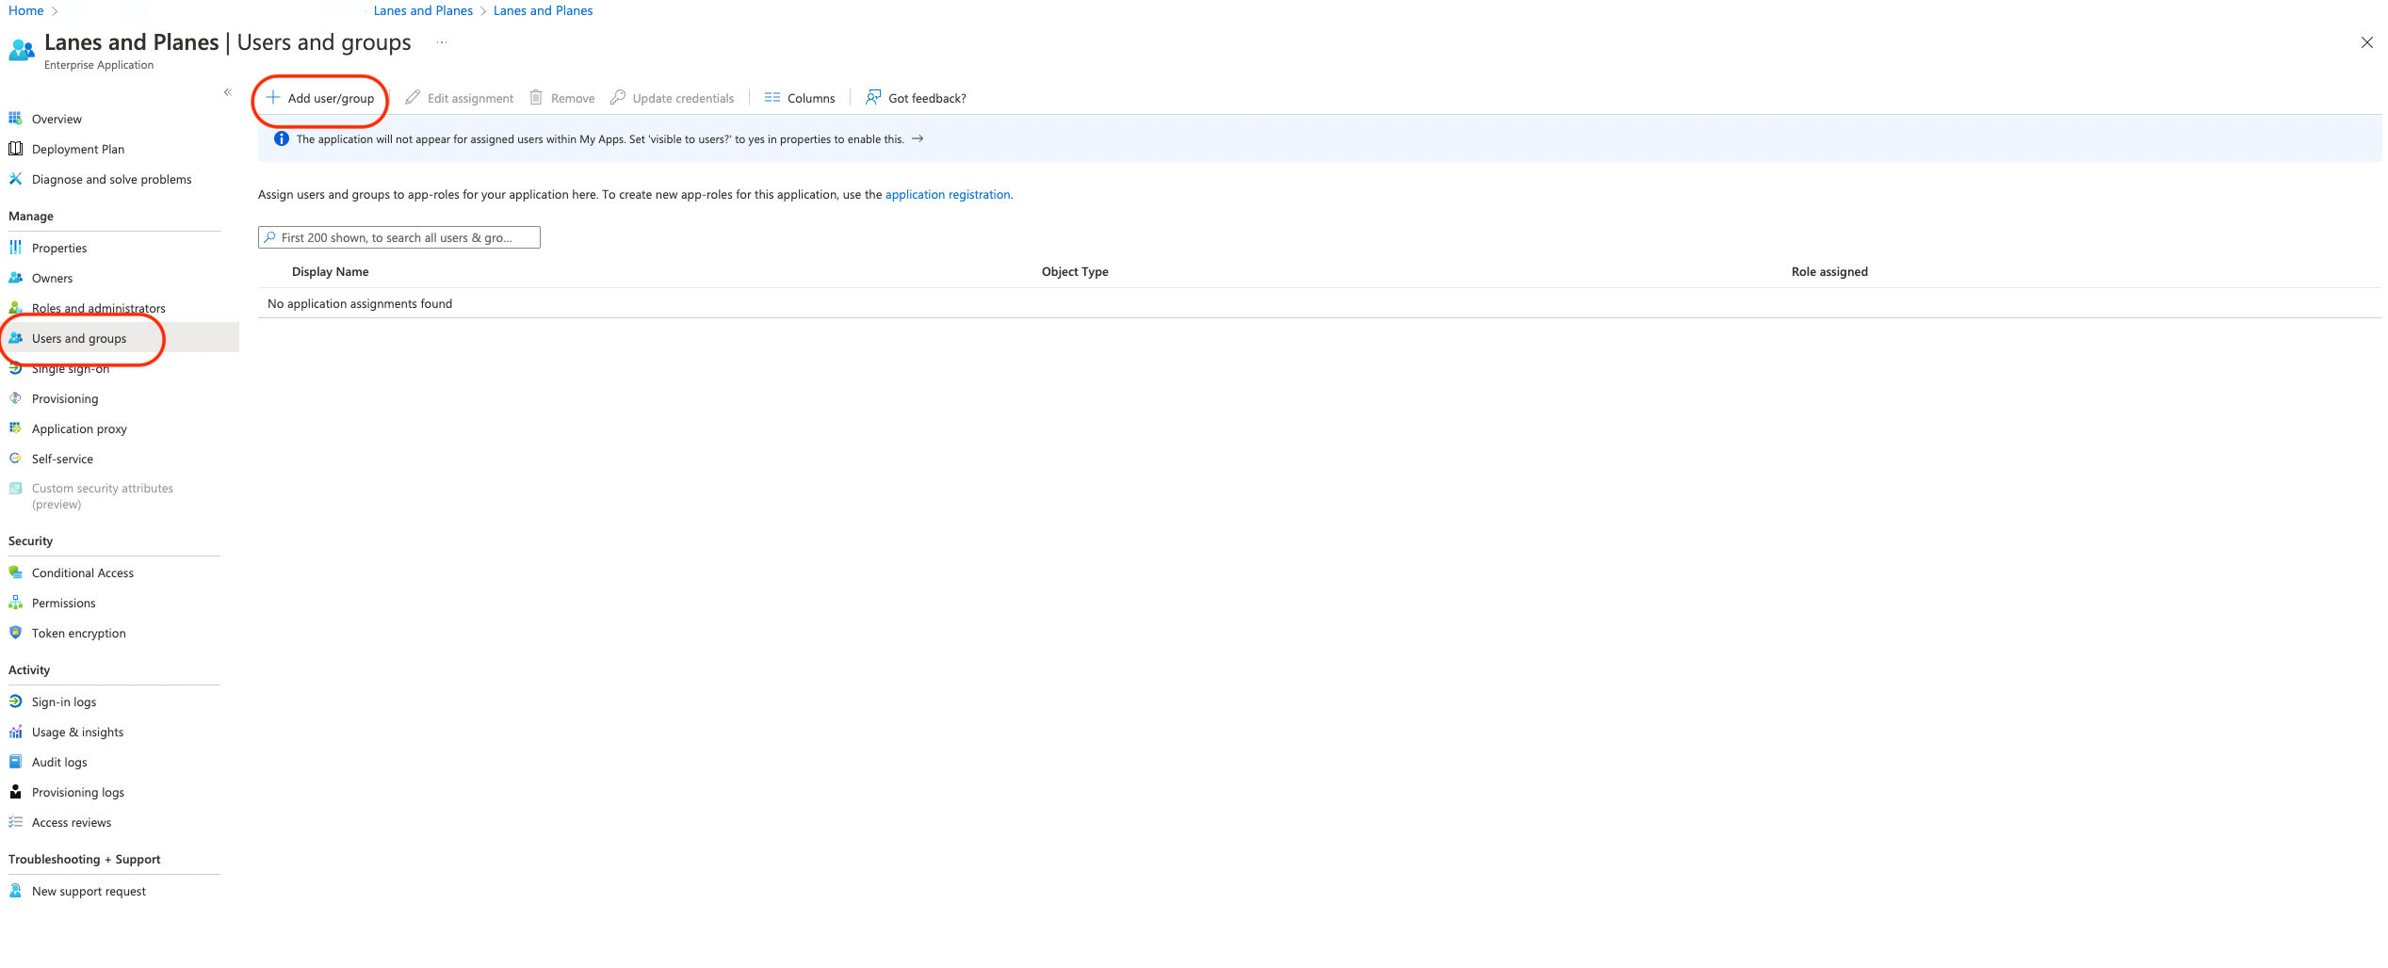Screen dimensions: 2388x968
Task: Click the Conditional Access icon
Action: 15,573
